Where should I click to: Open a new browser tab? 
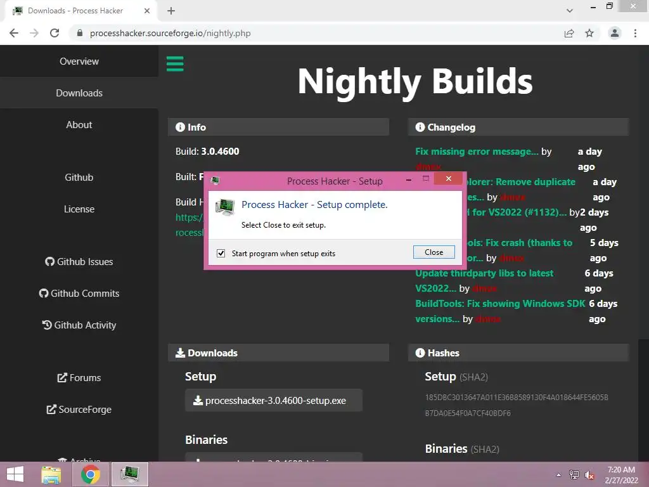tap(171, 11)
